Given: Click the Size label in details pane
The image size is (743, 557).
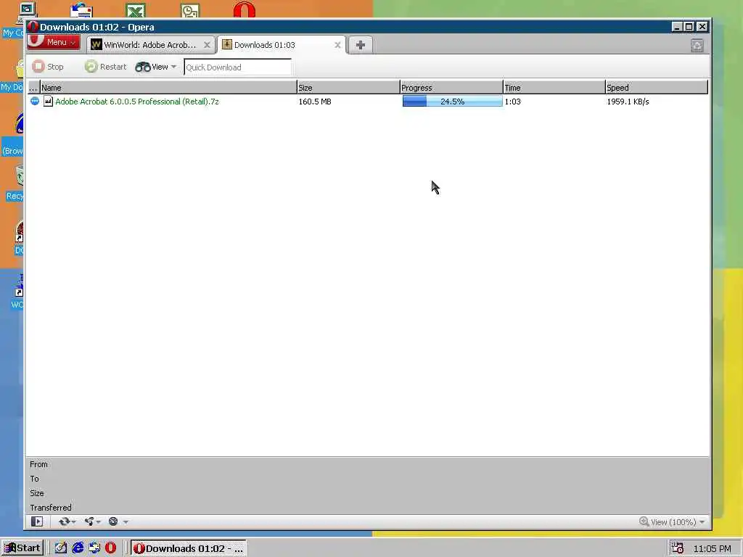Looking at the screenshot, I should (x=36, y=493).
